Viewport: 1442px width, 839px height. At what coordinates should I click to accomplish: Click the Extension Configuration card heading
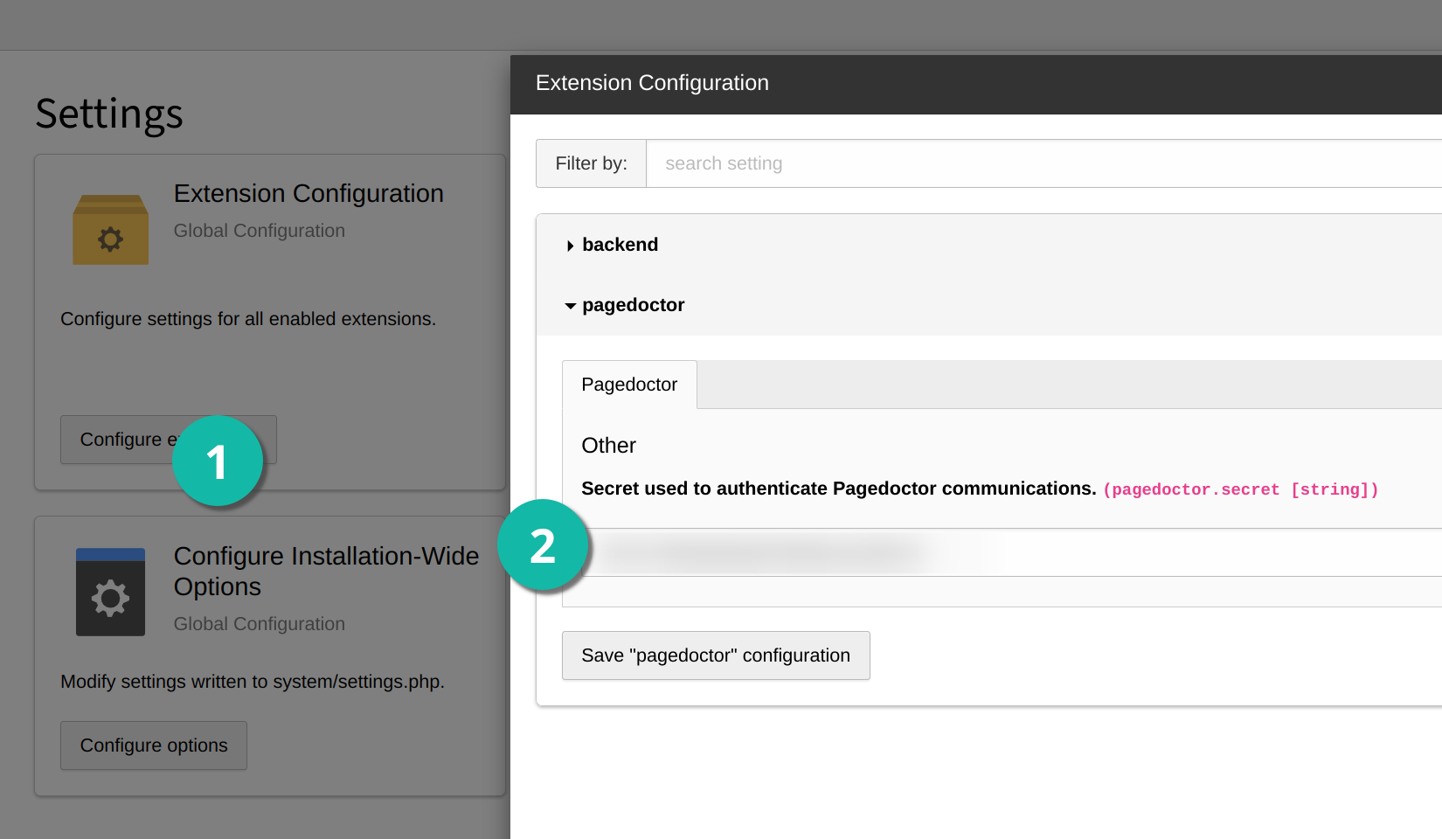309,193
